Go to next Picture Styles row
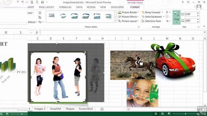Image resolution: width=207 pixels, height=116 pixels. pos(116,17)
